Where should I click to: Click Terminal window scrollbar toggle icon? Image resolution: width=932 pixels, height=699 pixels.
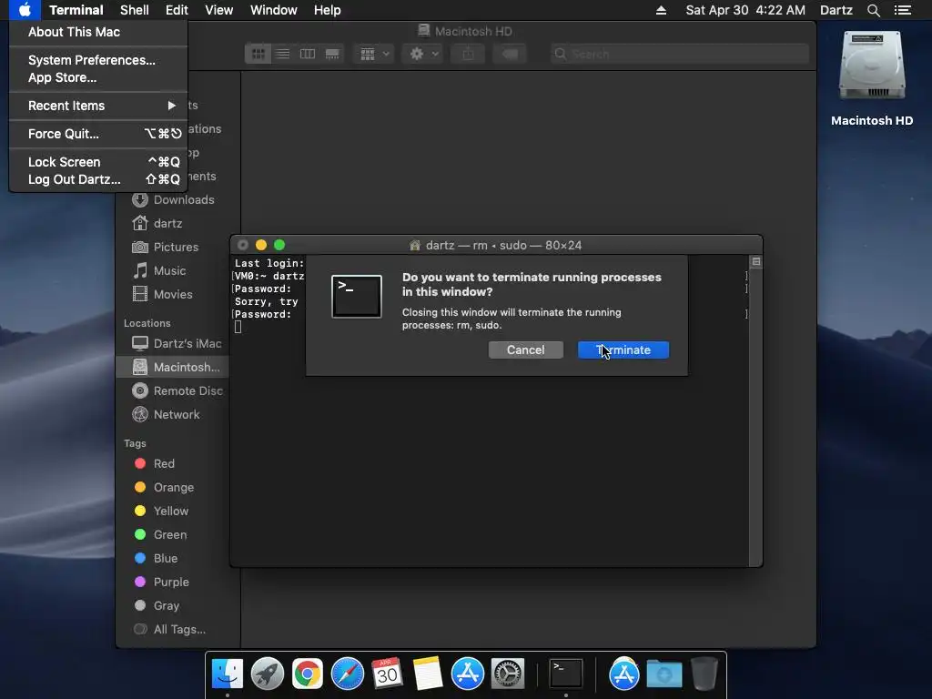(x=756, y=262)
